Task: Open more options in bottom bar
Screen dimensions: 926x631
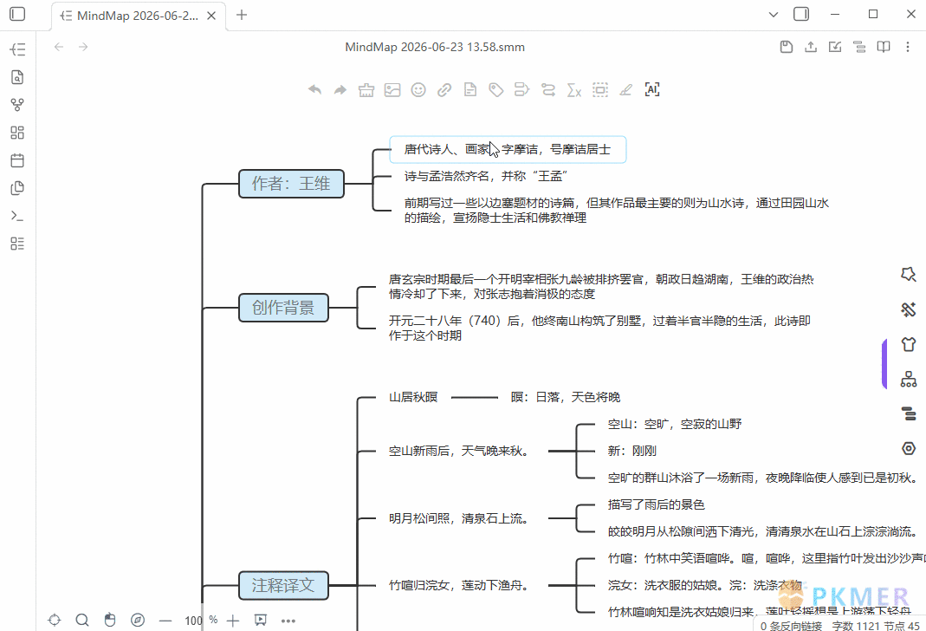Action: (x=288, y=621)
